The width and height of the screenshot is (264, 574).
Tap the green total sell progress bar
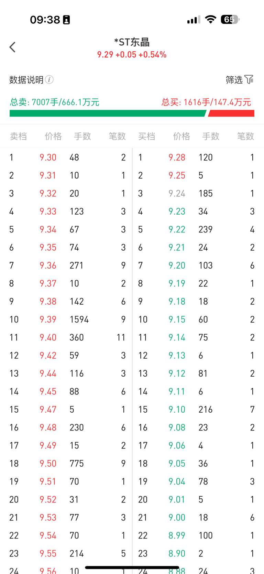(108, 113)
